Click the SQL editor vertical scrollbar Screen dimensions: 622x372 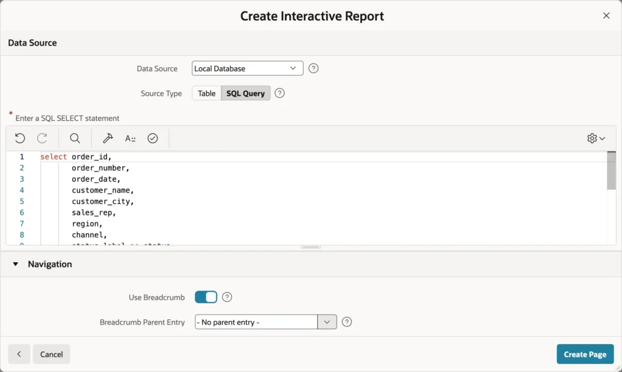coord(611,171)
